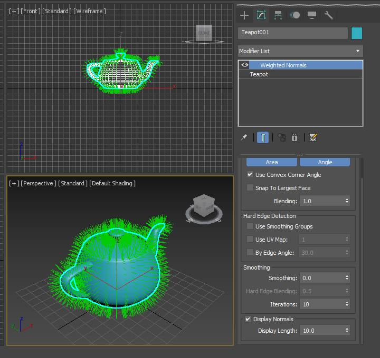Screen dimensions: 380x358
Task: Open the Motion panel icon
Action: pos(294,15)
